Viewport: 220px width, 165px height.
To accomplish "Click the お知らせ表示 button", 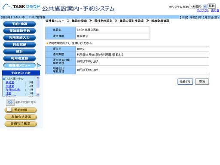I will point(21,117).
